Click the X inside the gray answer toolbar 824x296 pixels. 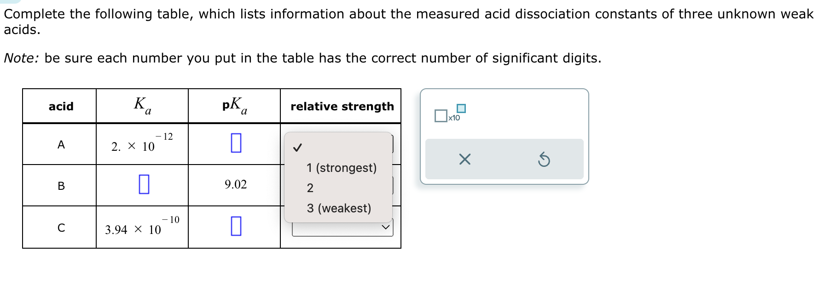[465, 159]
